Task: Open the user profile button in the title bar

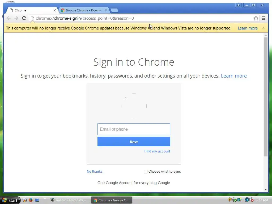Action: [239, 5]
